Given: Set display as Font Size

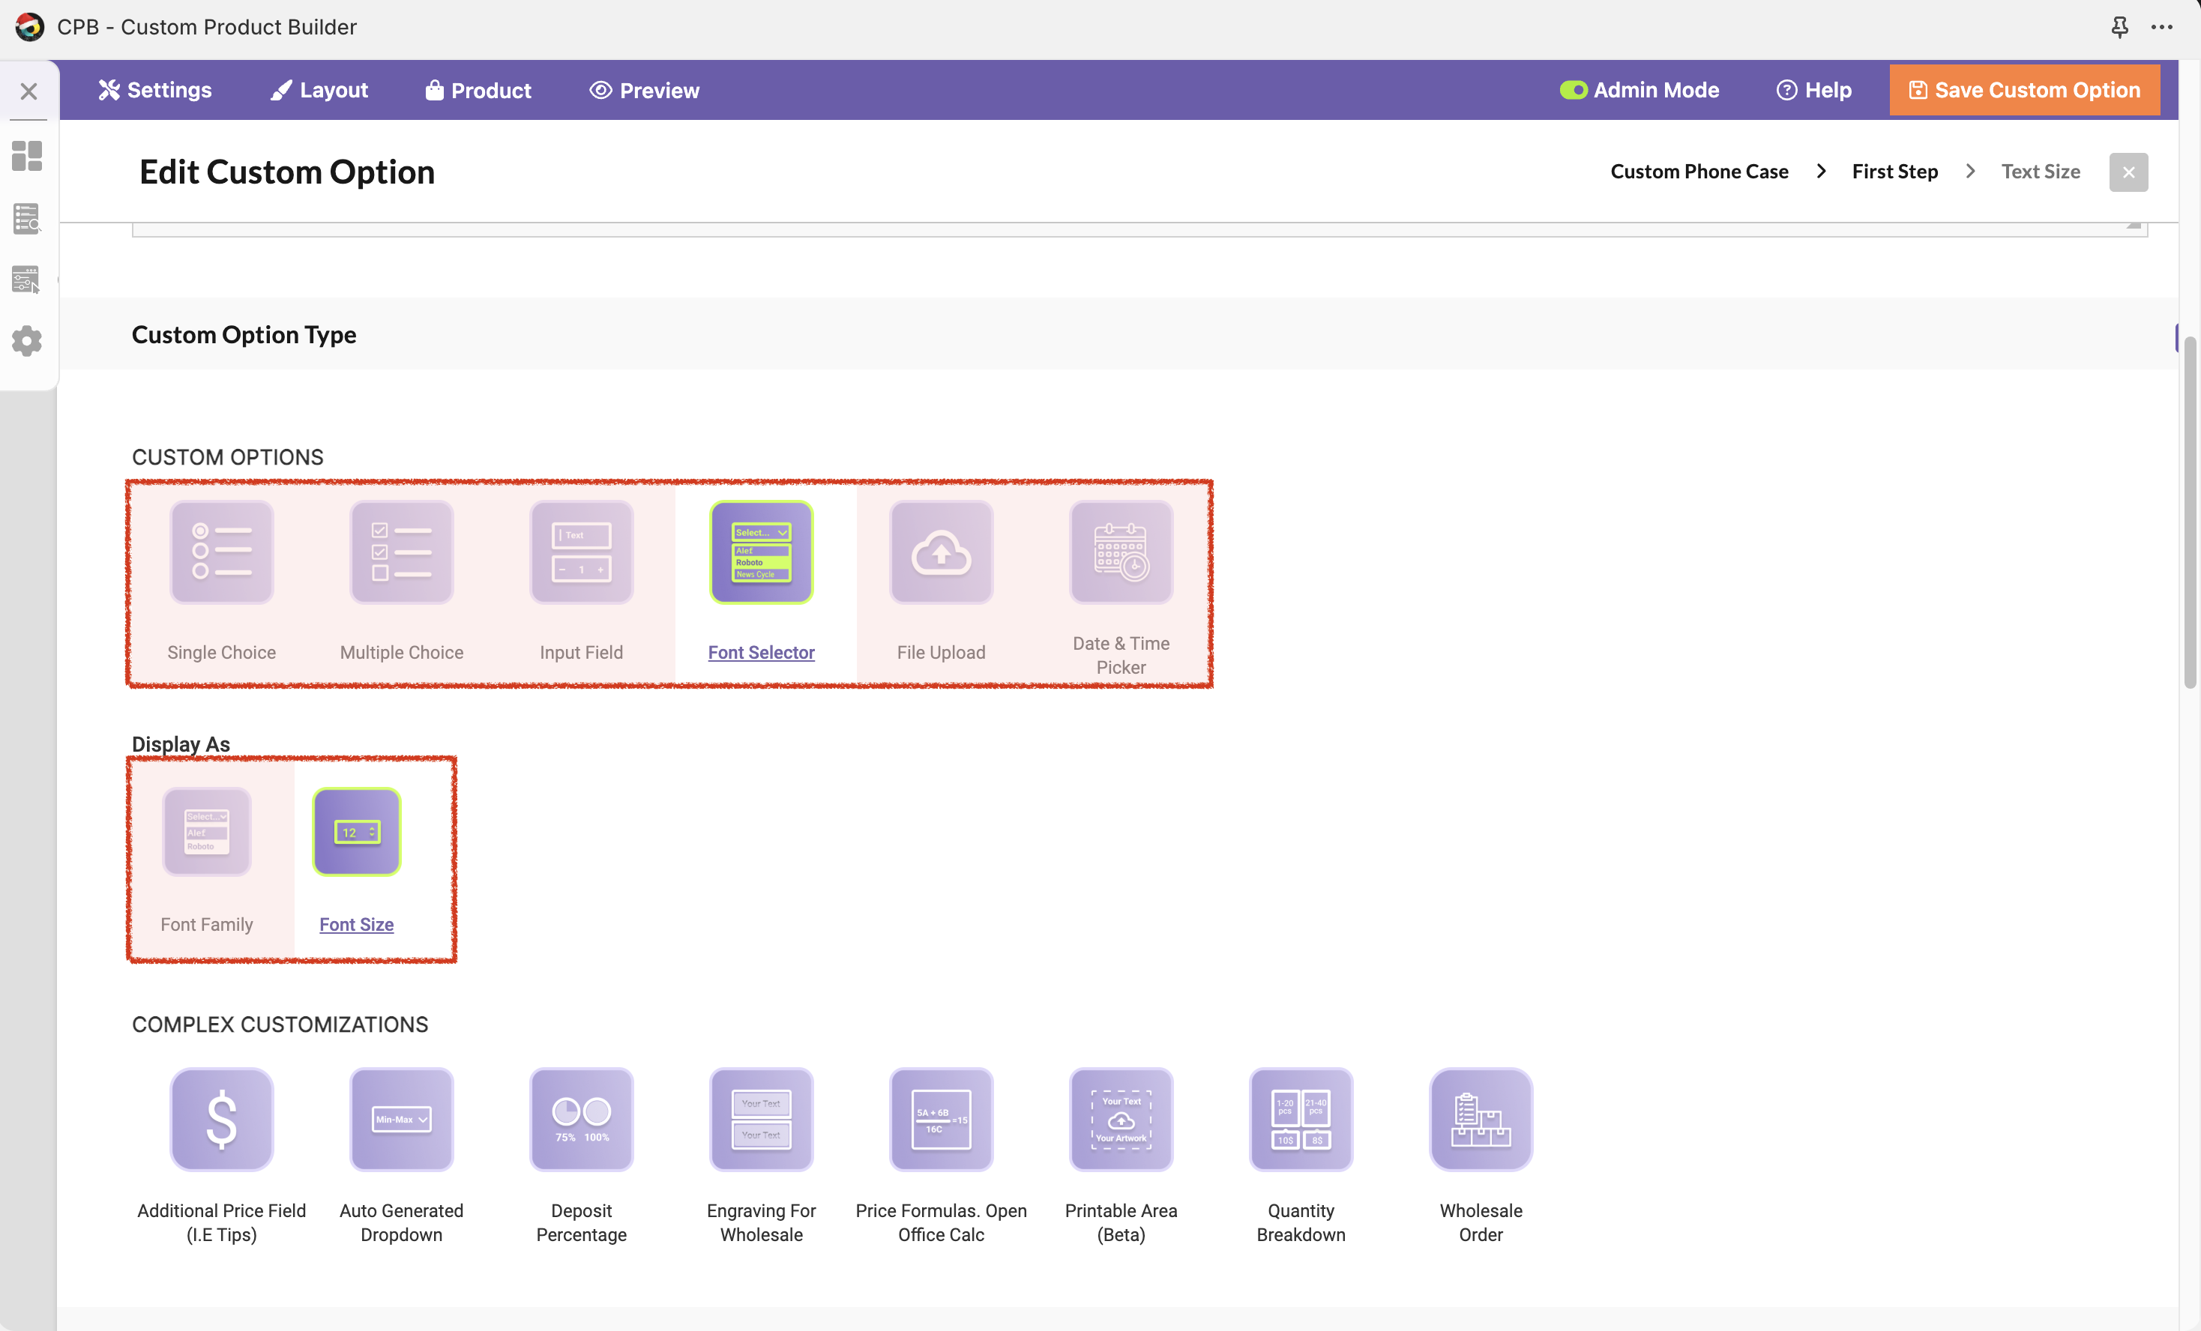Looking at the screenshot, I should (x=356, y=832).
